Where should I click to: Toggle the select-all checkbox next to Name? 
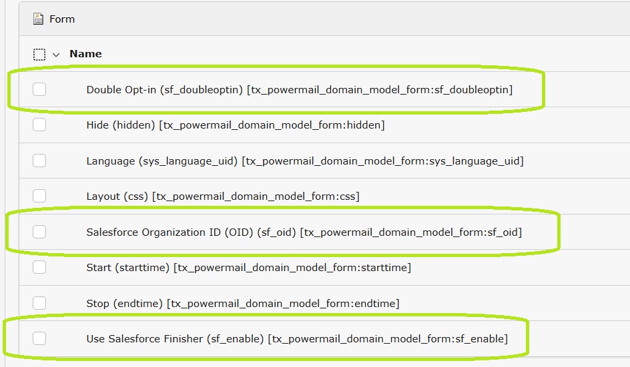[x=39, y=54]
